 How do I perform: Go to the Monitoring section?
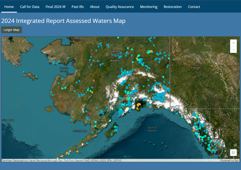149,7
